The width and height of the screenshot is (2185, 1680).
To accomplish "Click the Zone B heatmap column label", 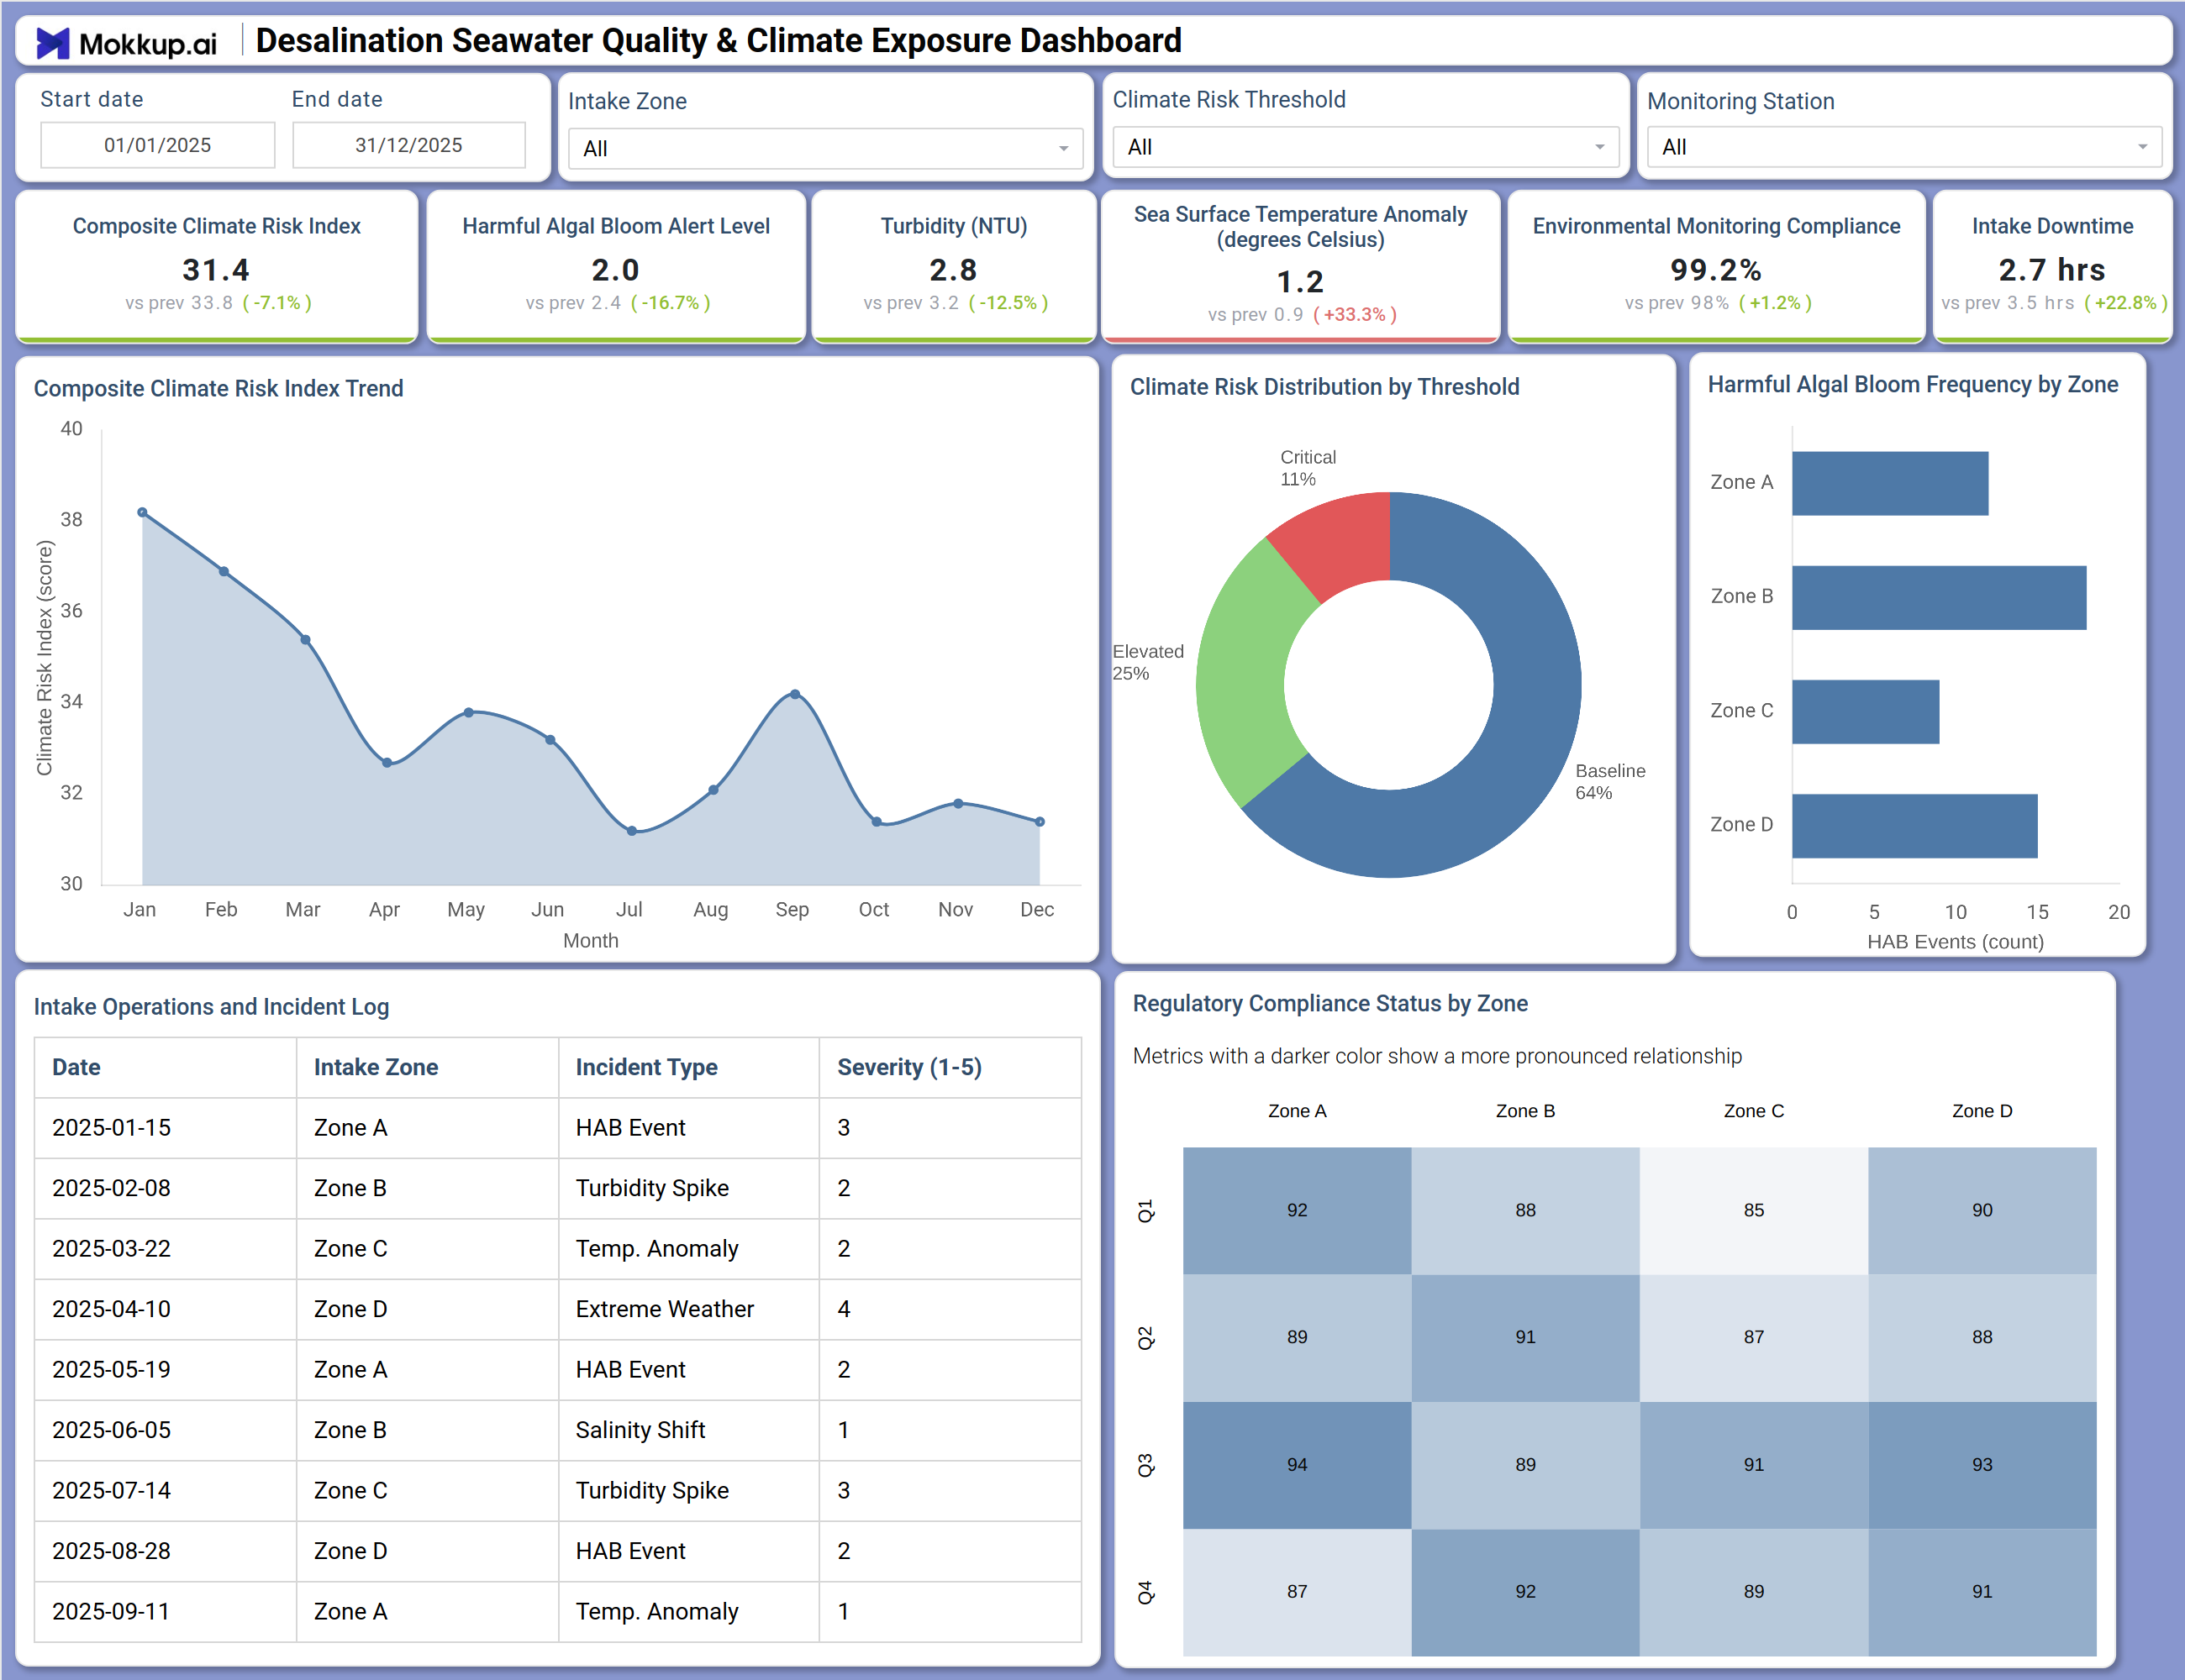I will coord(1524,1111).
